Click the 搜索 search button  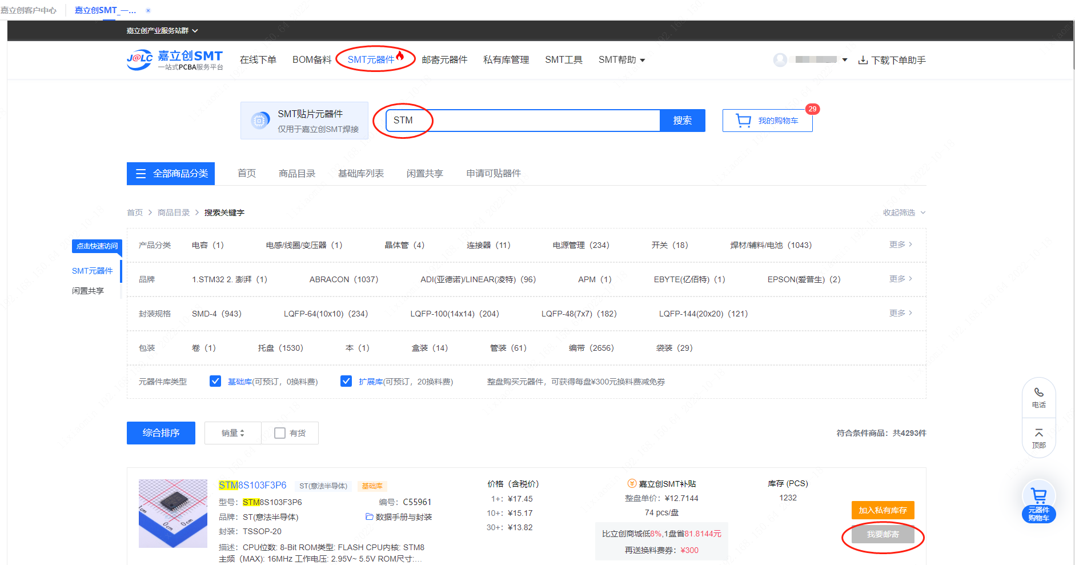tap(682, 121)
